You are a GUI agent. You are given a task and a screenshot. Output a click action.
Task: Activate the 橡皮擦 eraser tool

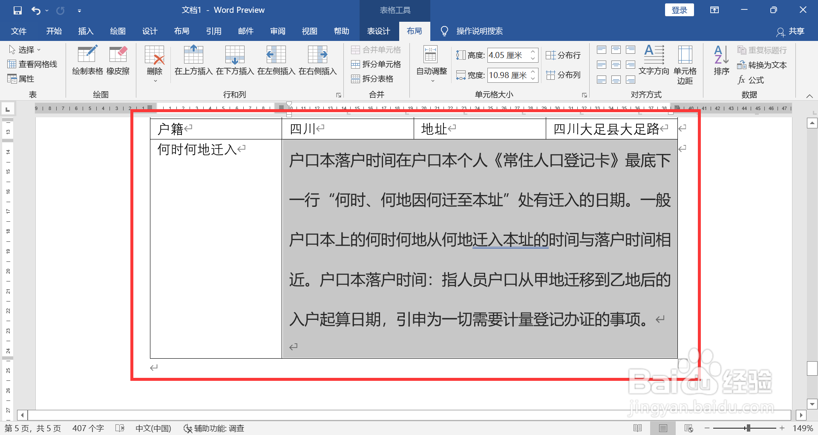[x=118, y=60]
